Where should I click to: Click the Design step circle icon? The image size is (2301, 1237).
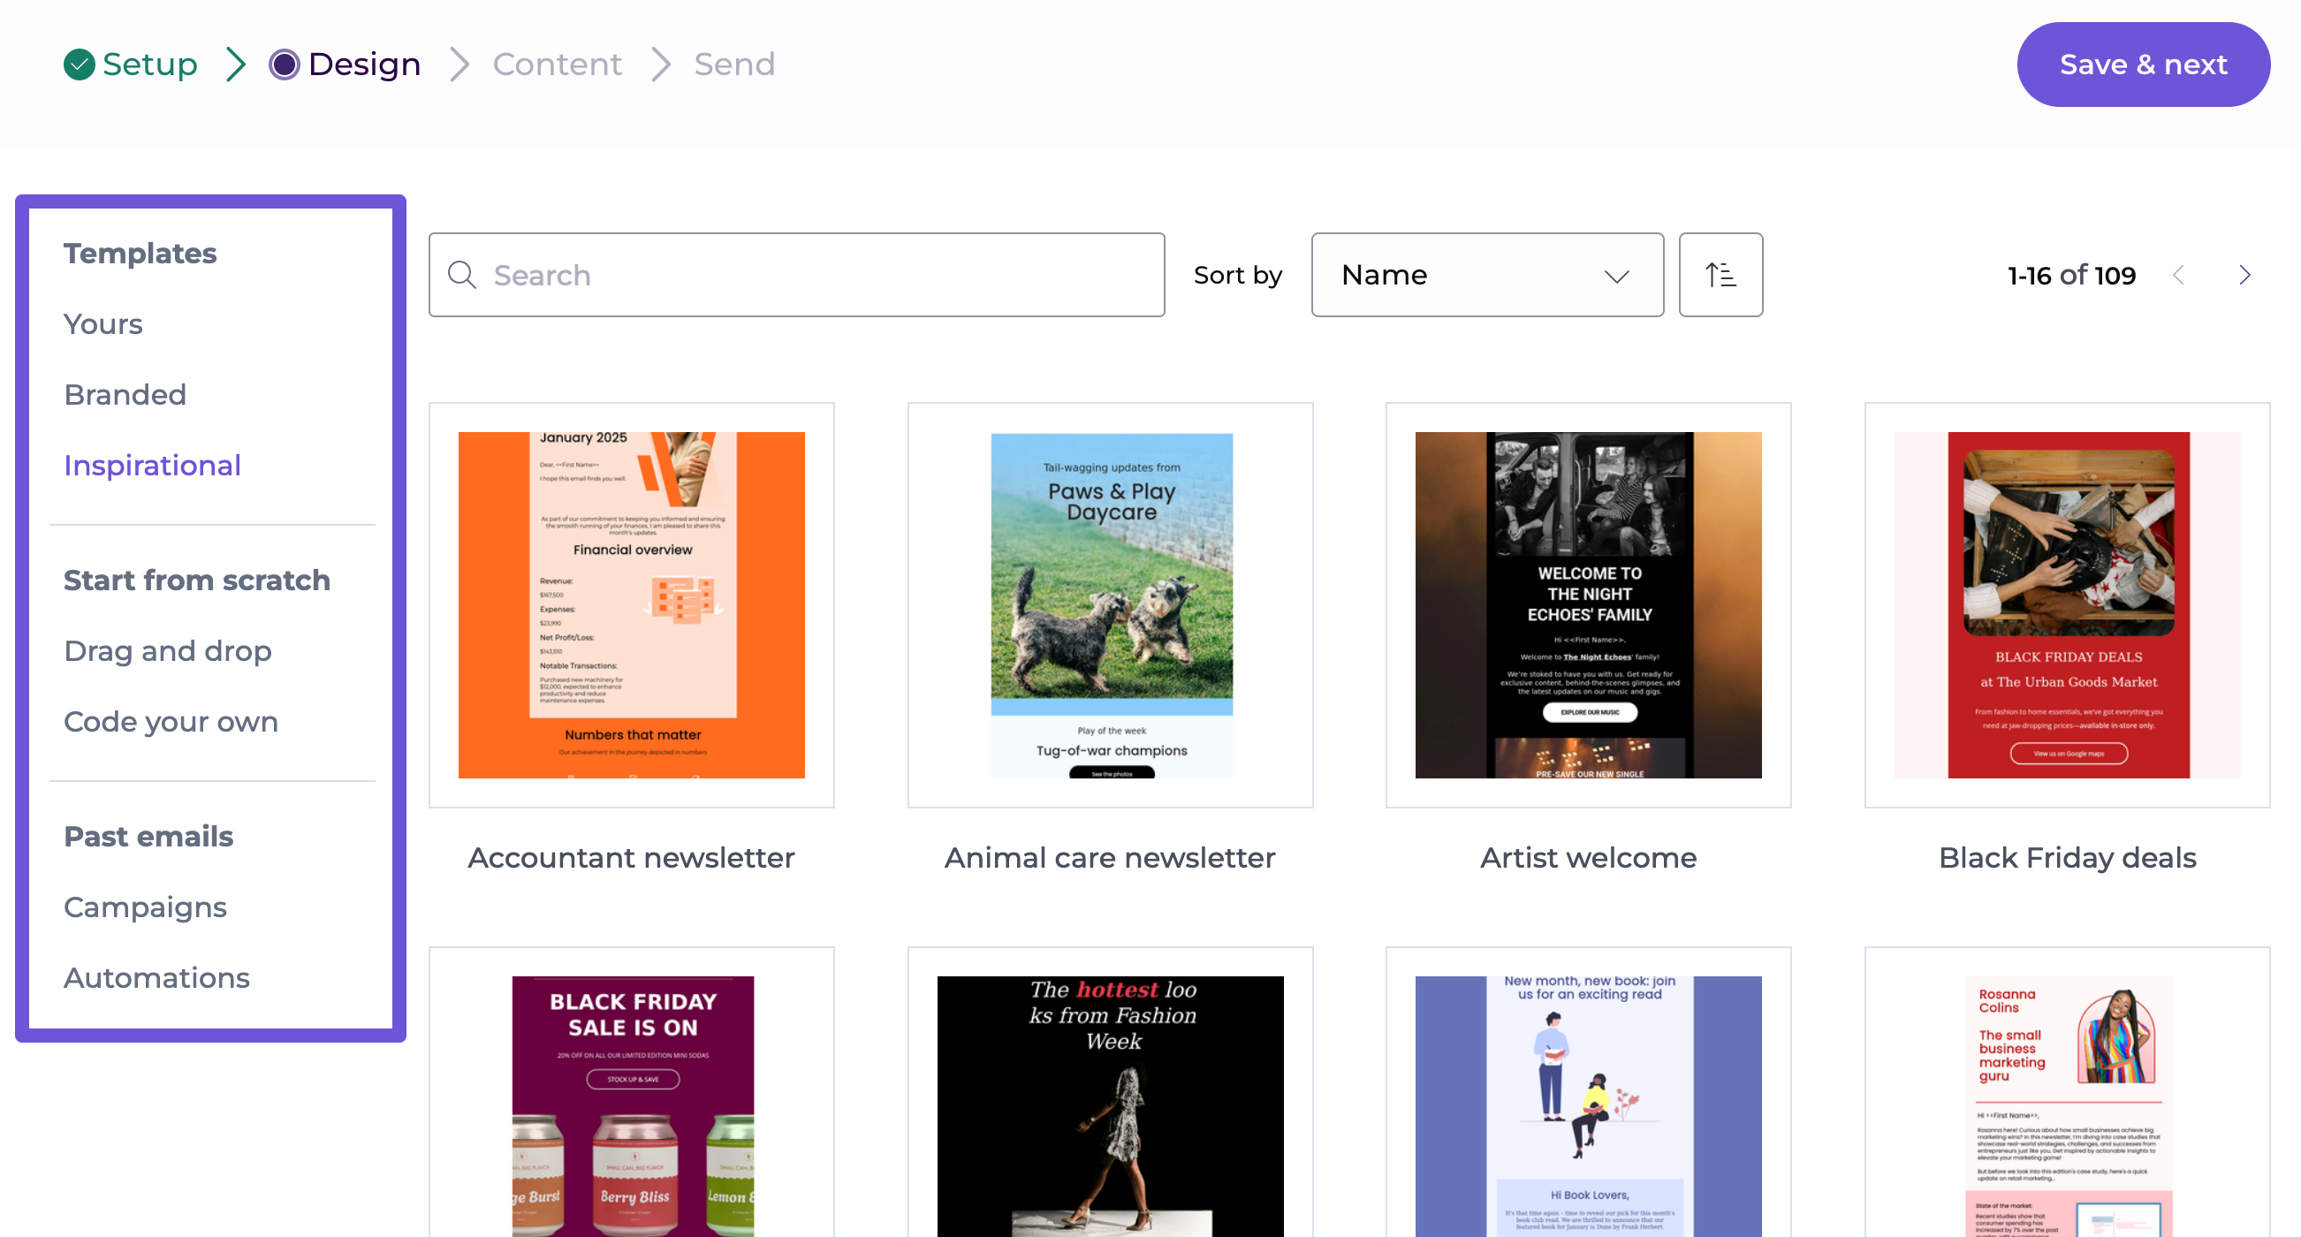284,65
